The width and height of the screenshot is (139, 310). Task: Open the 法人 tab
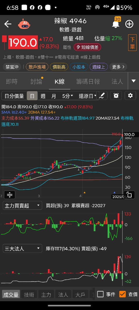117,82
